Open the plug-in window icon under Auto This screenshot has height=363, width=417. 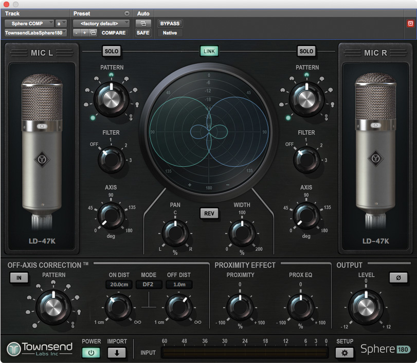[x=143, y=24]
